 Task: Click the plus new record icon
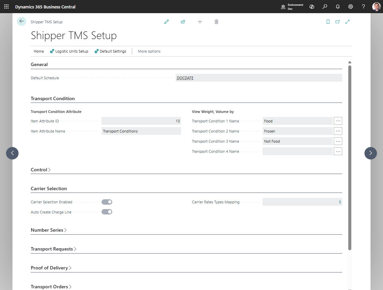click(x=200, y=22)
